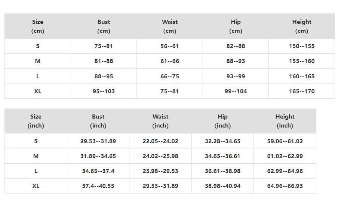Select the hip cell showing 38.98--40.94
The height and width of the screenshot is (201, 341).
click(x=222, y=186)
